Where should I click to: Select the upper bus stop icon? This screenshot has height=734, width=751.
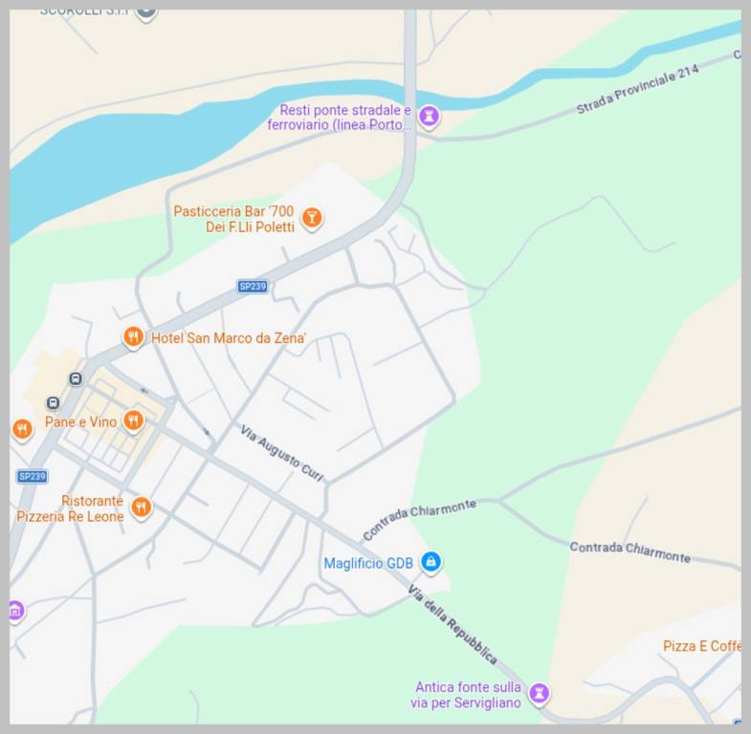point(76,379)
